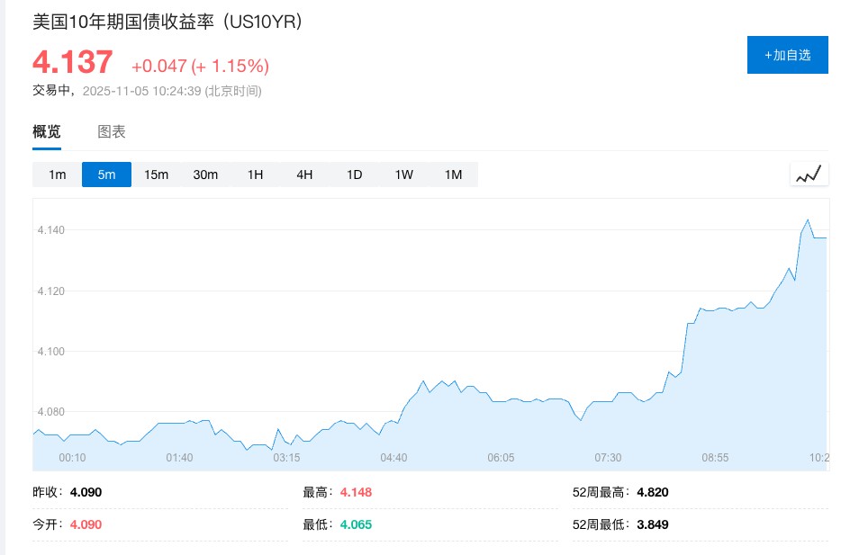Choose the 1H interval

pos(256,175)
